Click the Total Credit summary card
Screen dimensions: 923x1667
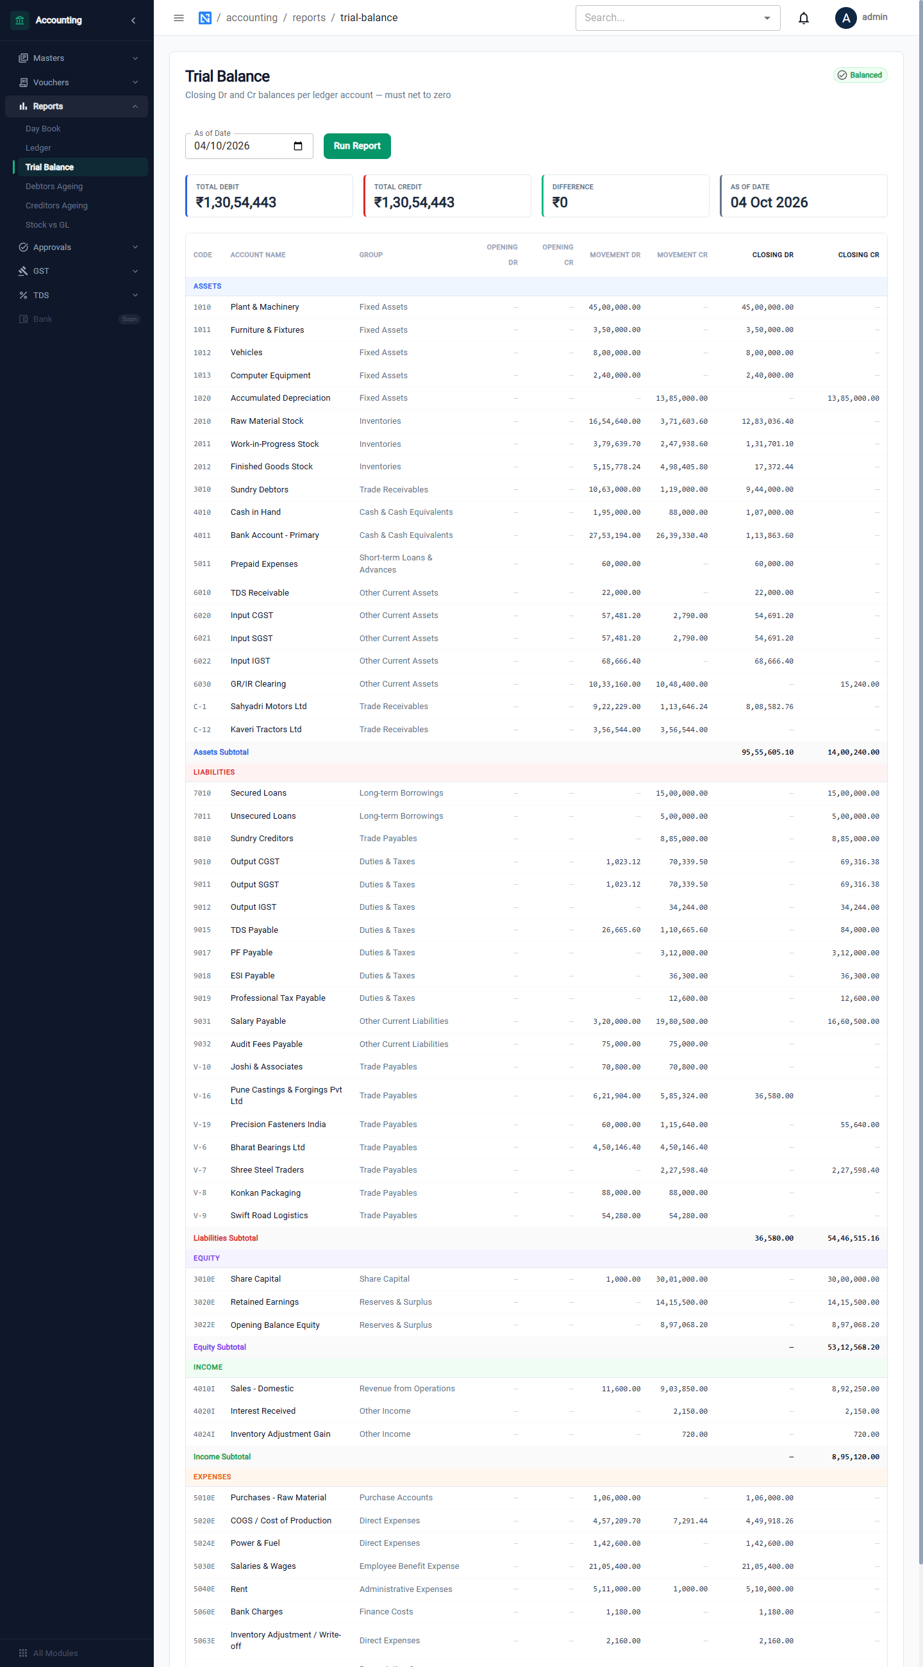click(x=447, y=196)
